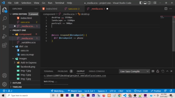Open the Source Control view
The height and width of the screenshot is (98, 175).
(4, 27)
